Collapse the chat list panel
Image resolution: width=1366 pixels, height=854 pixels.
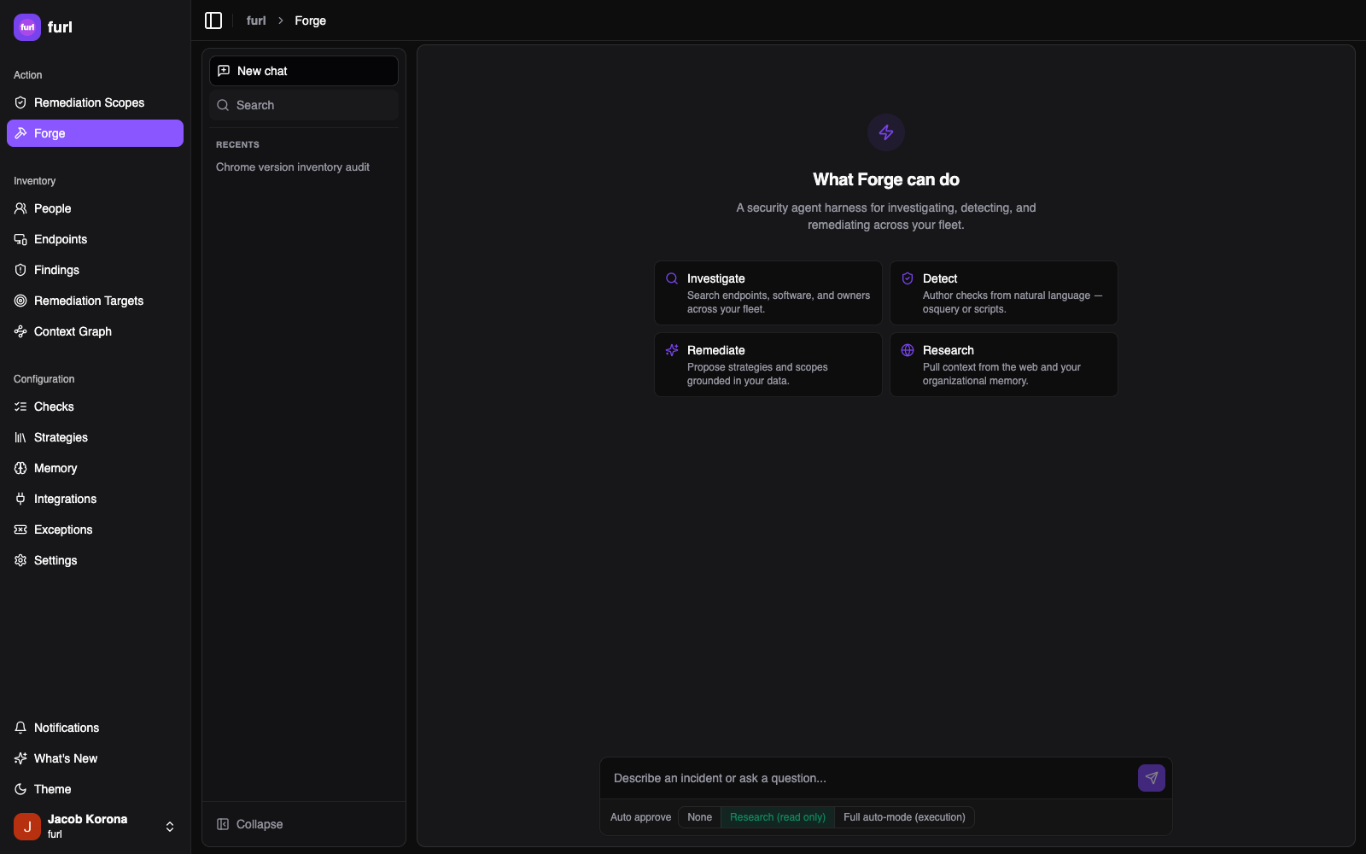point(304,824)
